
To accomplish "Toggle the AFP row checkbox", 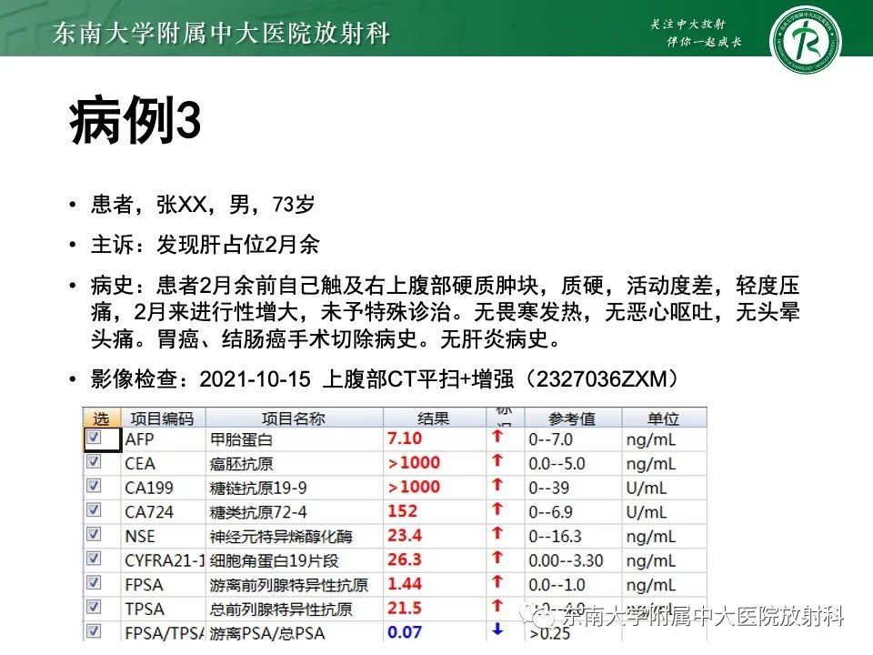I will 94,438.
